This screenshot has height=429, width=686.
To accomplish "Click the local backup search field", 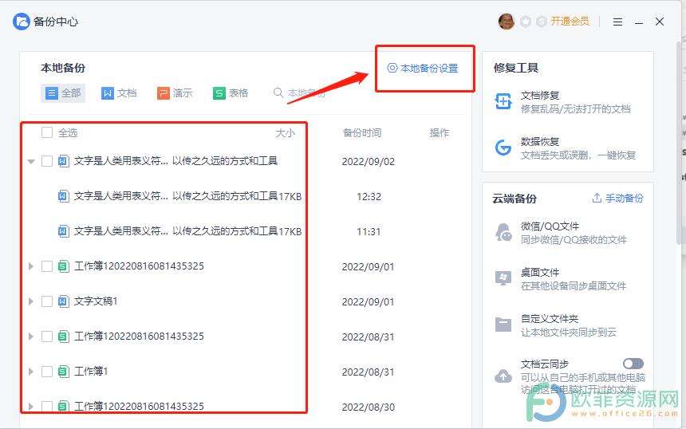I will coord(300,92).
